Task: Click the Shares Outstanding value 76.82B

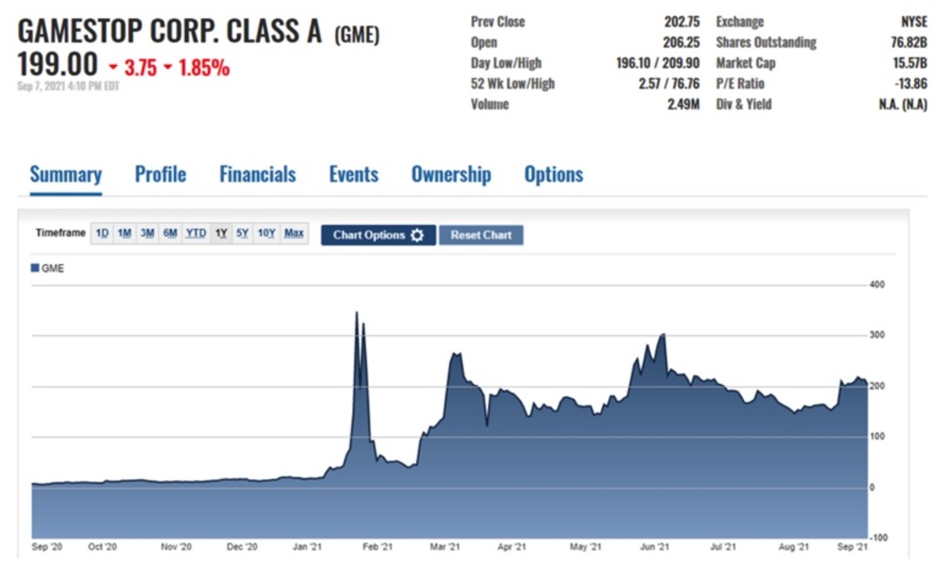Action: pyautogui.click(x=909, y=42)
